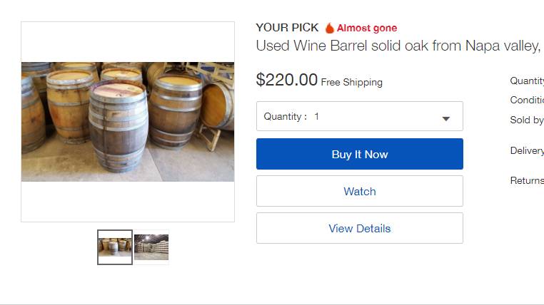Open the Used Wine Barrel listing title

tap(398, 46)
